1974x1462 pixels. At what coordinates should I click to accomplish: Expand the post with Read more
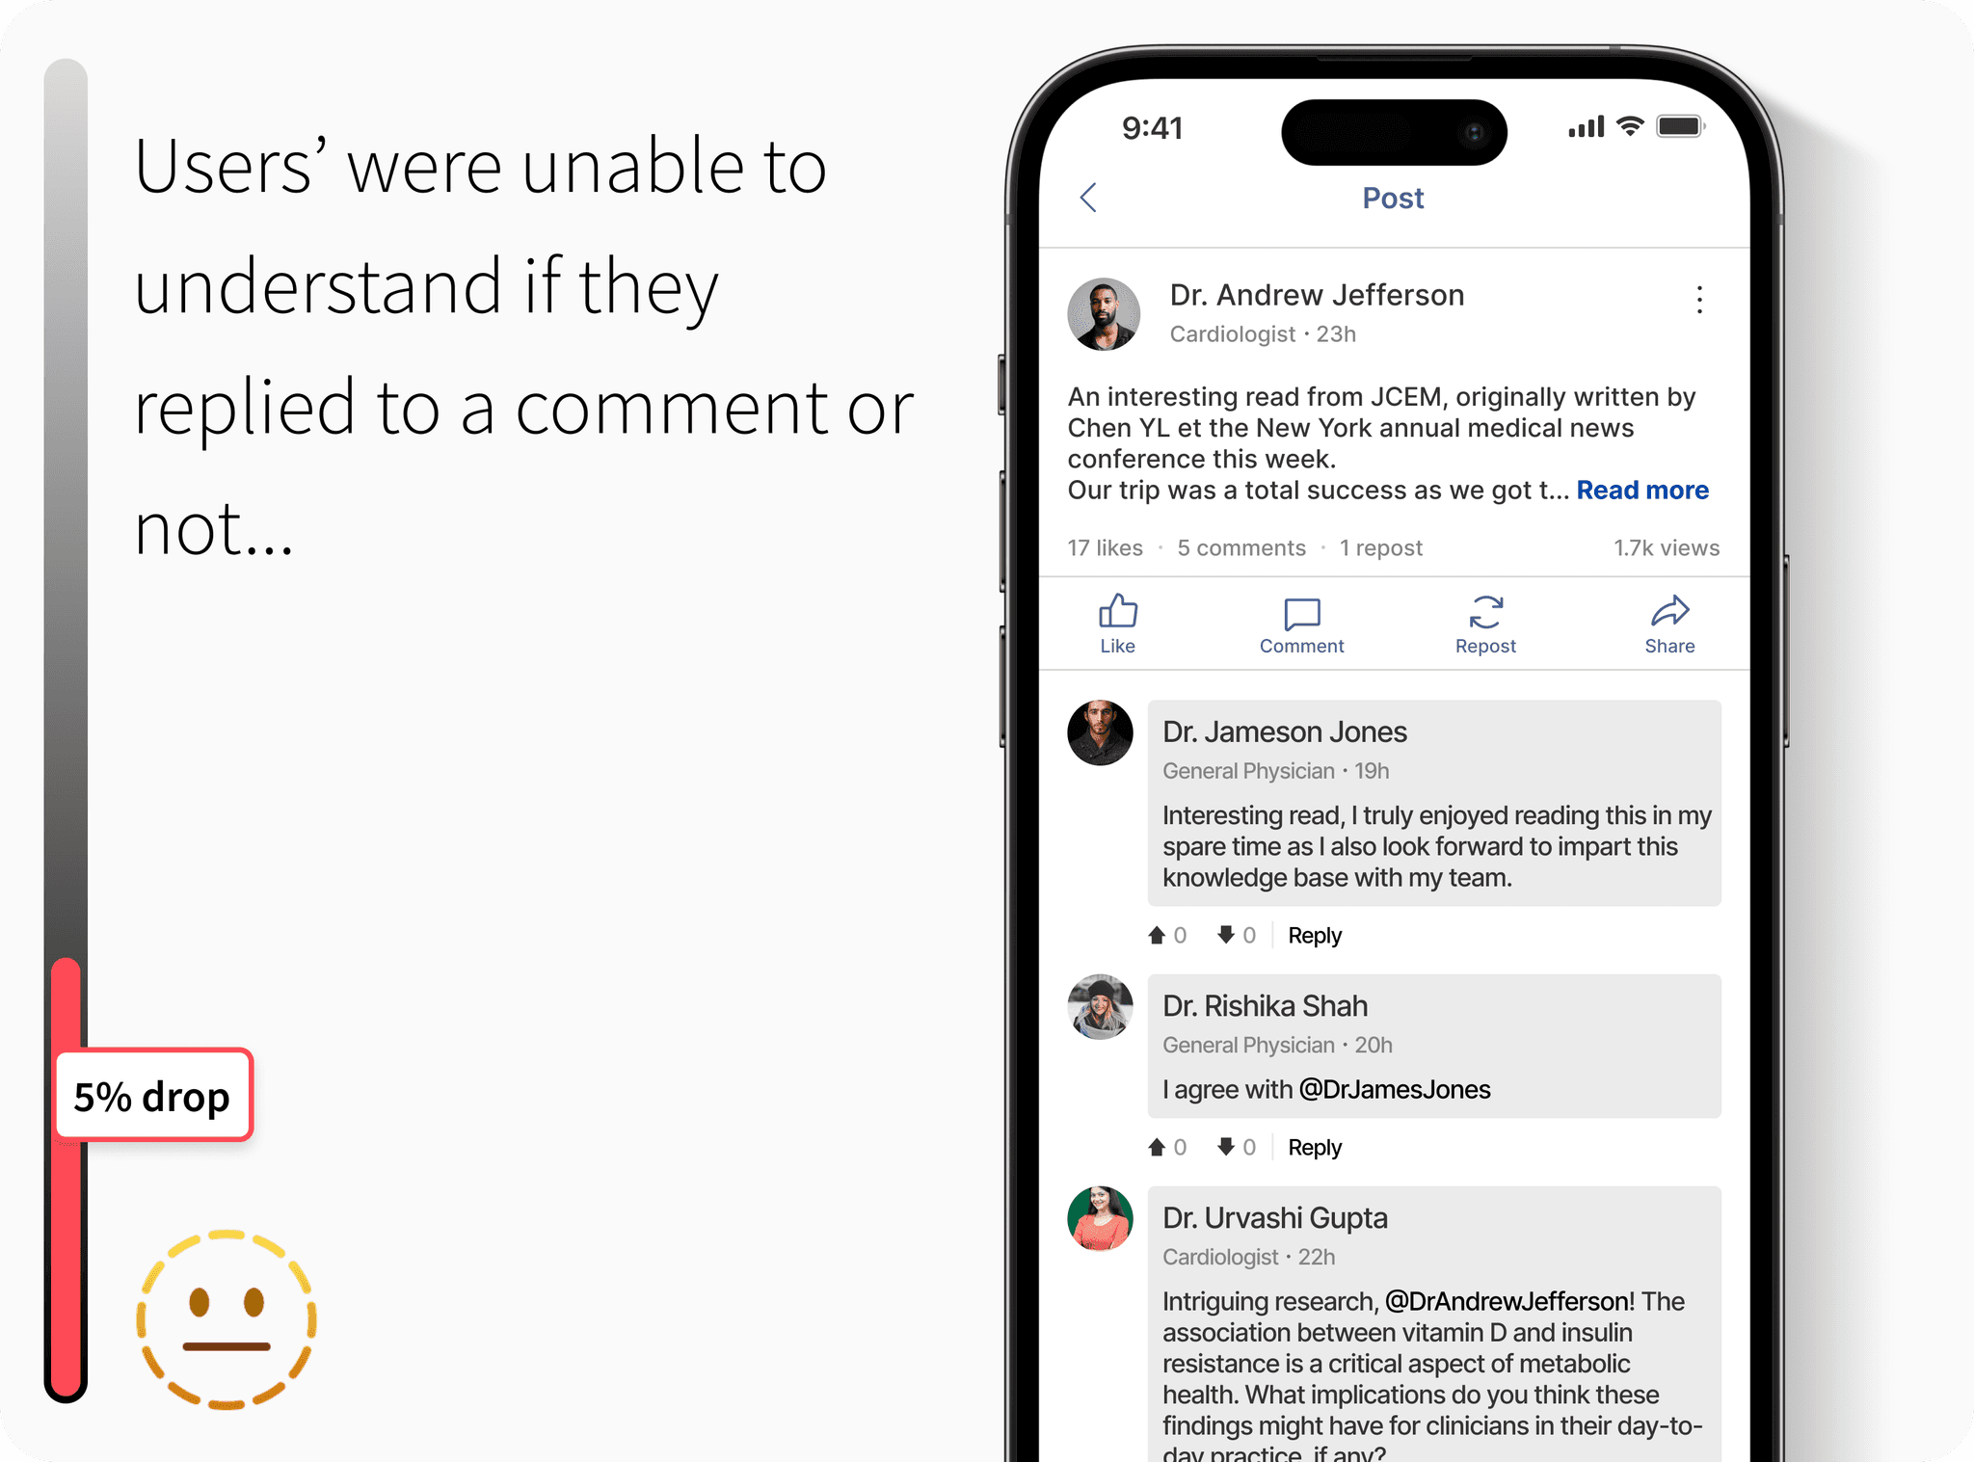click(1642, 490)
